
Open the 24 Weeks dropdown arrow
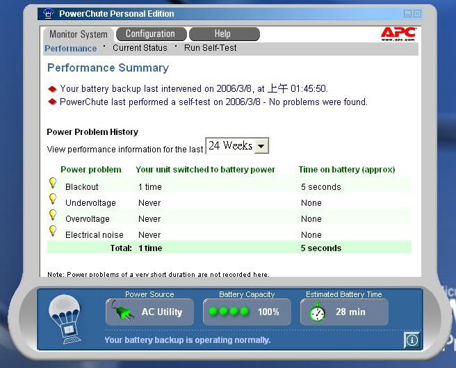261,146
